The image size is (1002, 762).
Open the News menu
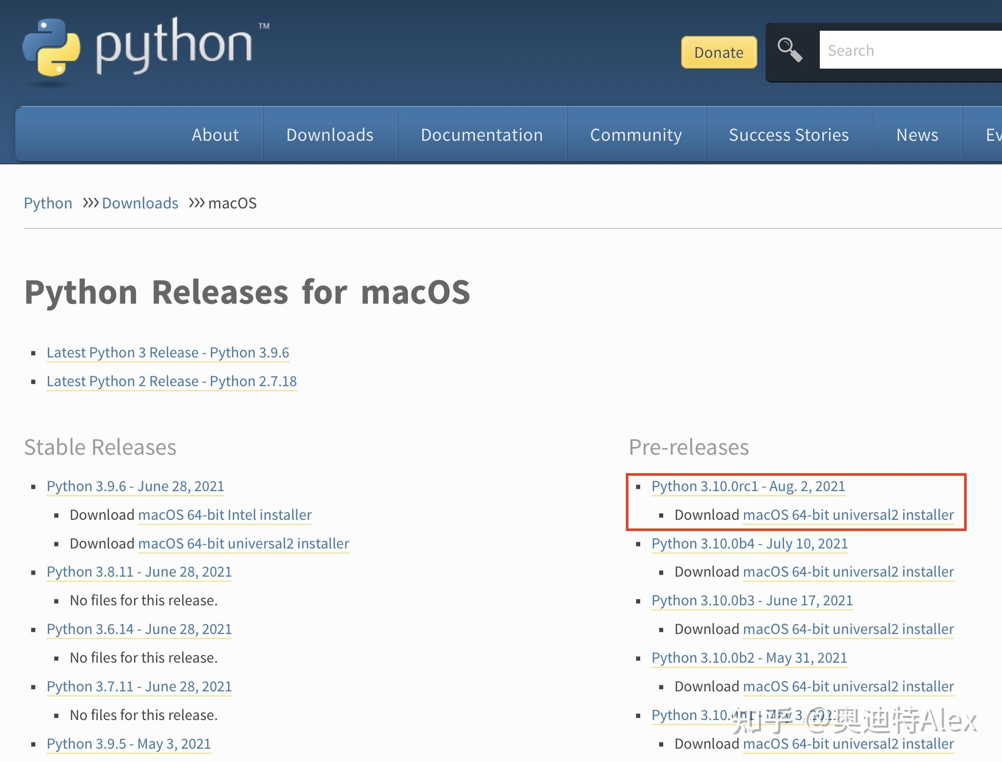tap(917, 135)
